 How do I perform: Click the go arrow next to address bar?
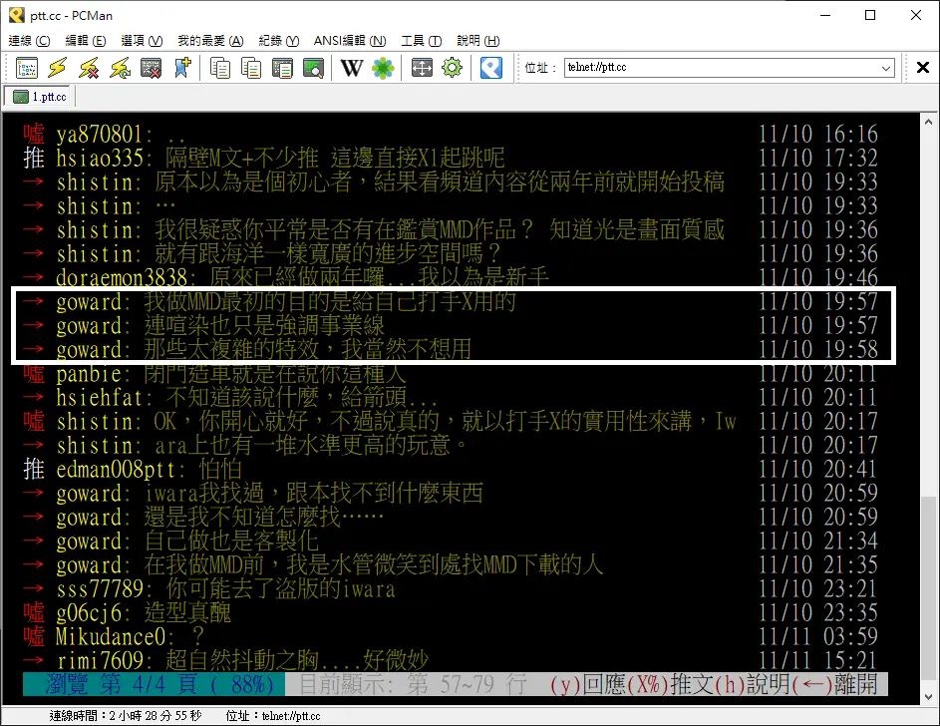click(x=921, y=68)
